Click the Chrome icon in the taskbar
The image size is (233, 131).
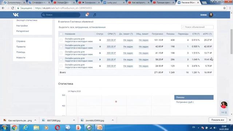(15, 128)
